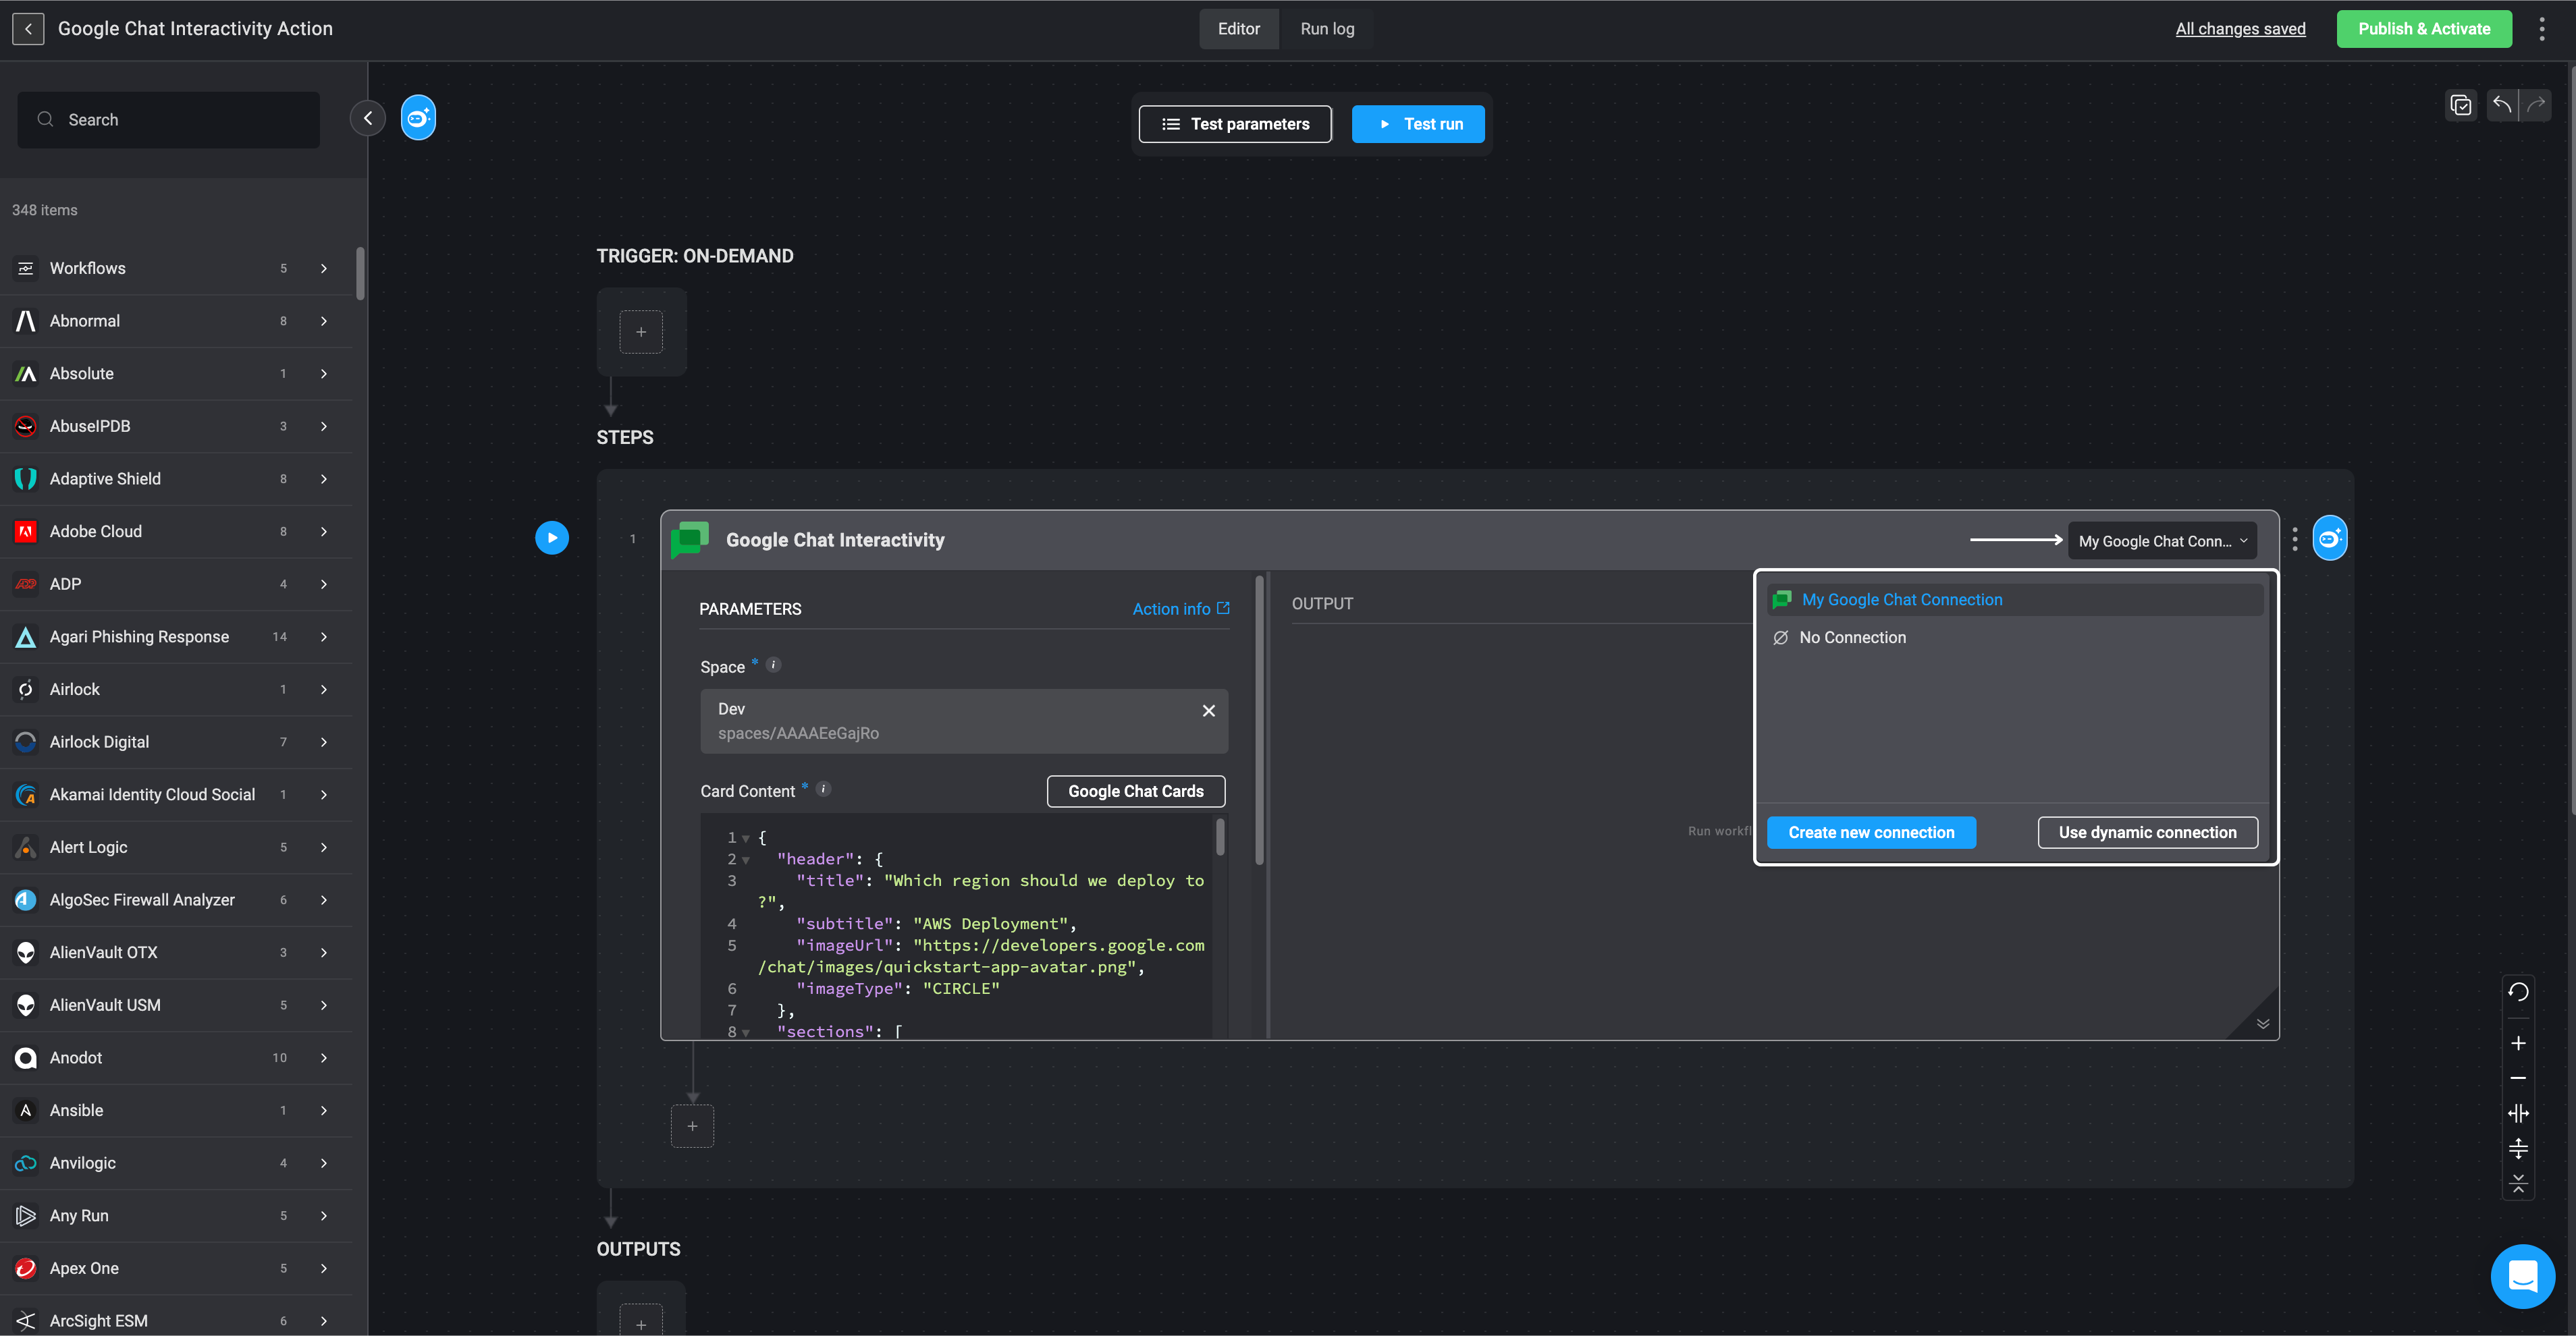Click Create new connection
The width and height of the screenshot is (2576, 1336).
(x=1870, y=833)
